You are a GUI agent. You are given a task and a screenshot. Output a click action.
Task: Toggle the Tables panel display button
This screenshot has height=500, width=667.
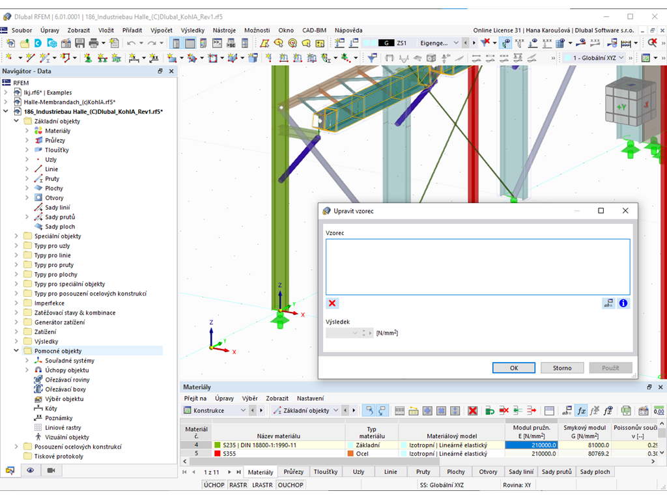pyautogui.click(x=190, y=43)
